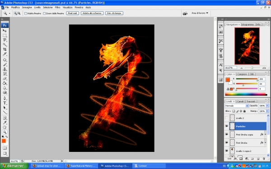
Task: Click the foreground color swatch in toolbox
Action: point(4,141)
